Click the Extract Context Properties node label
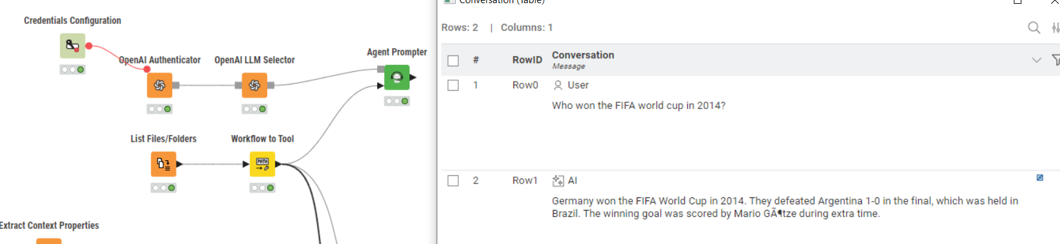Screen dimensions: 1060x244 (x=49, y=226)
